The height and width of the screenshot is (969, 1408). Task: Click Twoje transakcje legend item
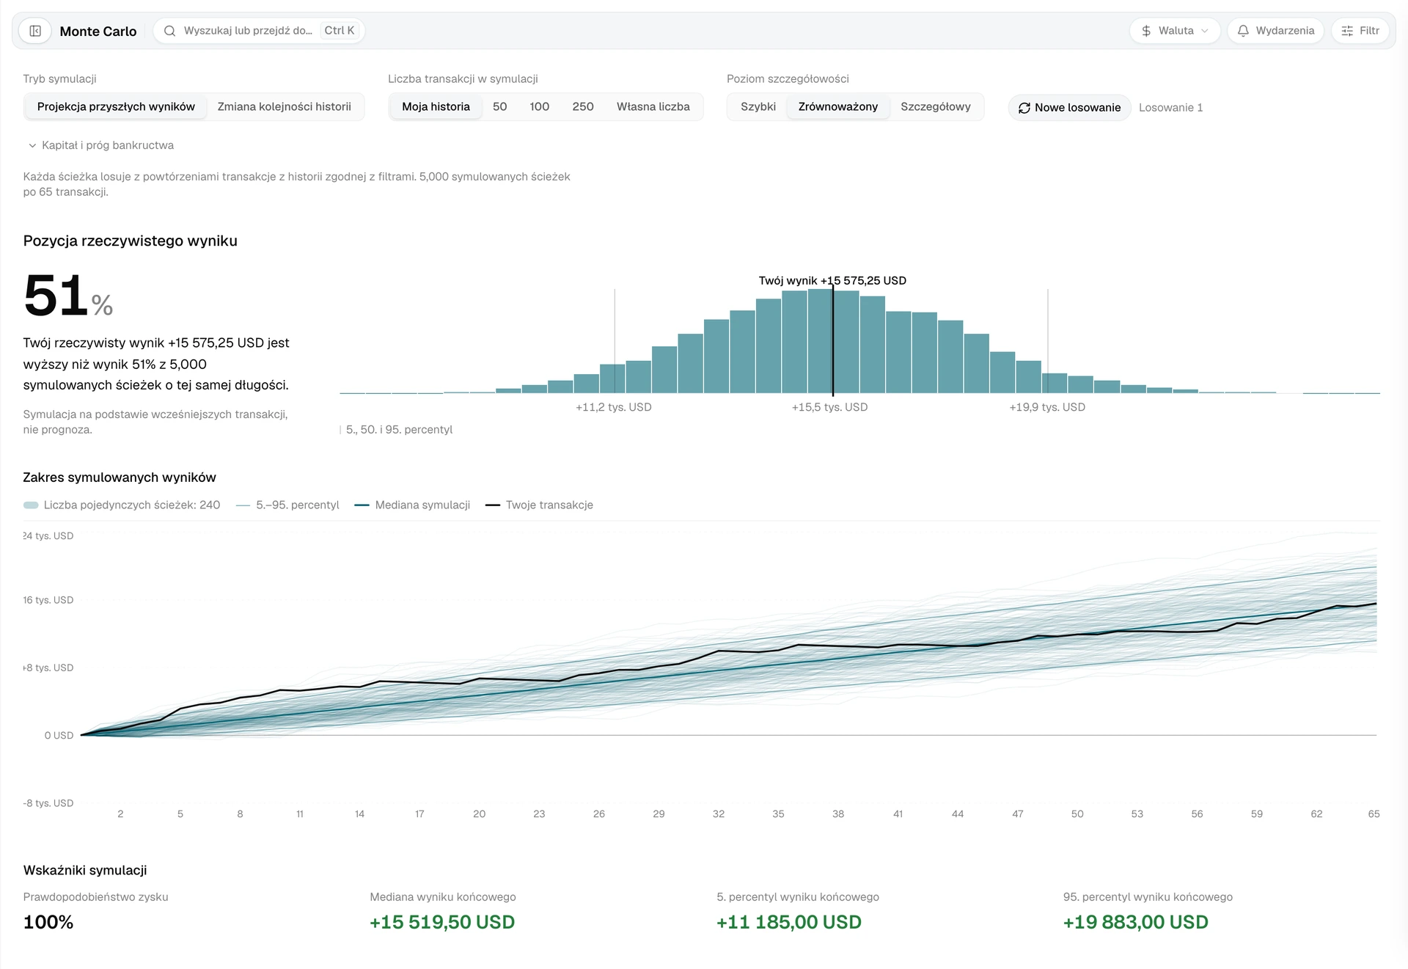(x=539, y=505)
